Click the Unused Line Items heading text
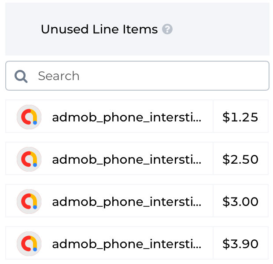This screenshot has width=273, height=264. [99, 29]
